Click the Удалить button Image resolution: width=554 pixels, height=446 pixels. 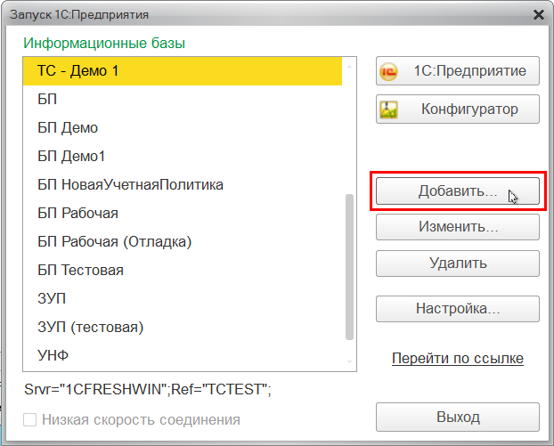point(458,264)
